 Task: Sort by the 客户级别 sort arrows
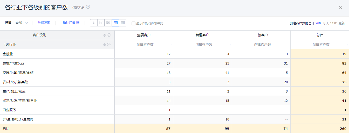coord(105,35)
